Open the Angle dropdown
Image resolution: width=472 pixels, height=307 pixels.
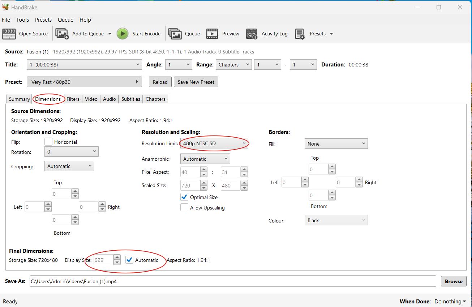tap(179, 65)
